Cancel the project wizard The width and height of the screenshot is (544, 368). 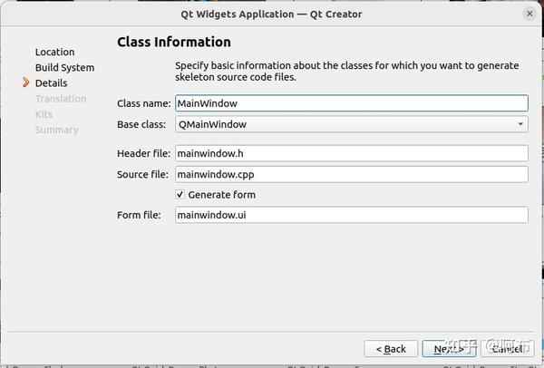pyautogui.click(x=505, y=349)
